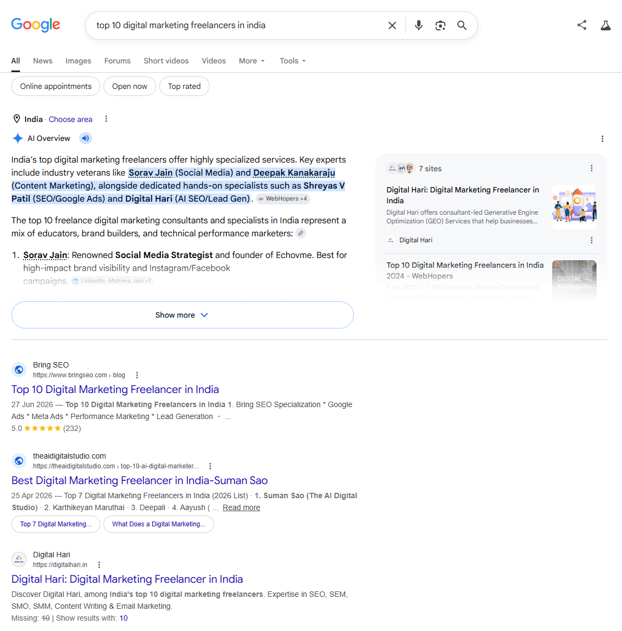Expand the More dropdown
Screen dimensions: 622x631
click(x=252, y=61)
